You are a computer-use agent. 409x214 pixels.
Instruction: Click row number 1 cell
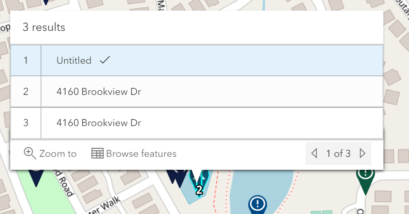click(26, 61)
